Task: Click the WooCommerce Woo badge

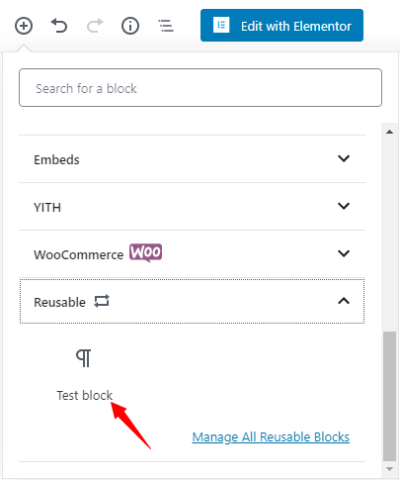Action: click(x=145, y=252)
